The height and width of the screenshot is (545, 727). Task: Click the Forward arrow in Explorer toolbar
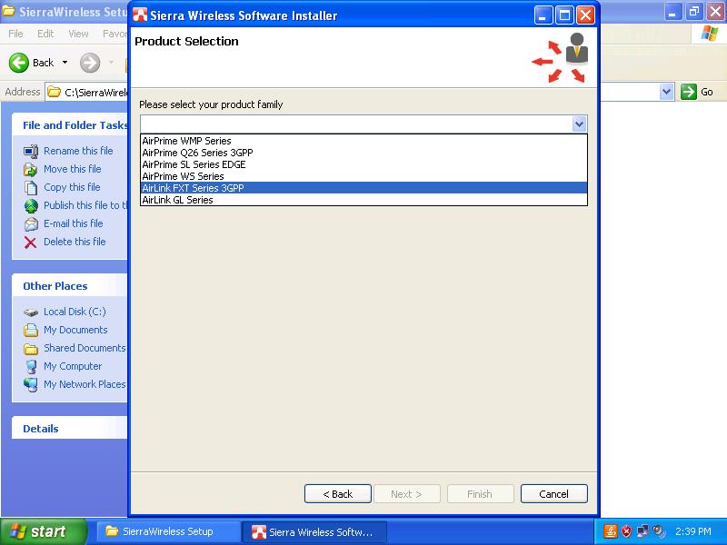tap(90, 63)
